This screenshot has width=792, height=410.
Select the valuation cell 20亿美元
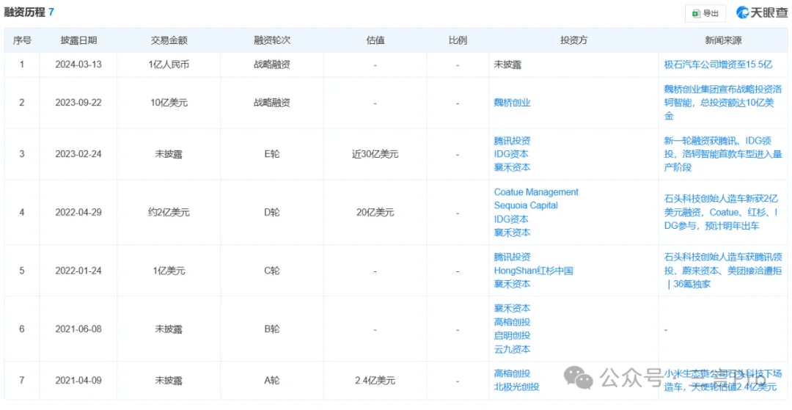coord(375,213)
